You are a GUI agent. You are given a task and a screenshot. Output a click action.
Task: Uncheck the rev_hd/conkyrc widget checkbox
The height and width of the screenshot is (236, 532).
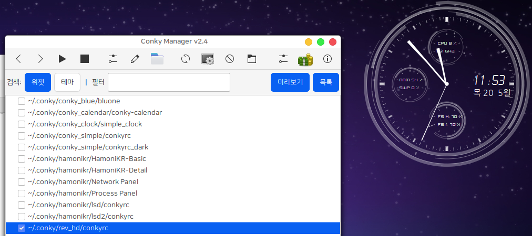click(22, 228)
